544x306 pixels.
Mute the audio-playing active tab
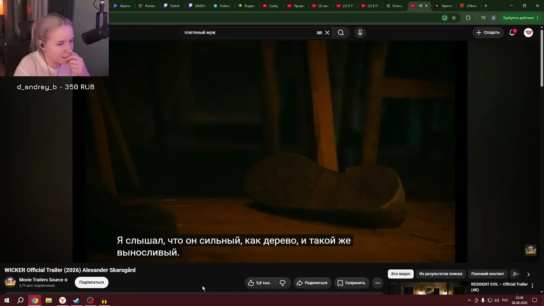tap(420, 6)
